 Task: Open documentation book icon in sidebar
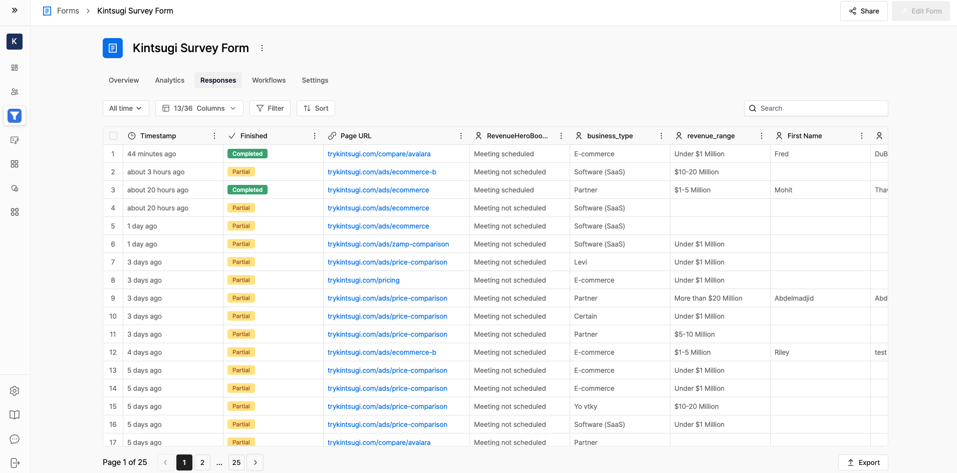coord(15,415)
